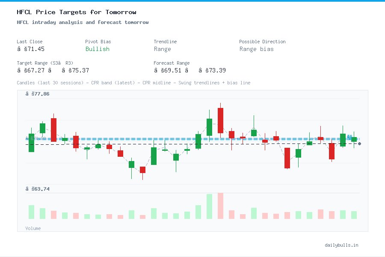Viewport: 385px width, 257px height.
Task: Click the gray endpoint dot on bias line
Action: 359,144
